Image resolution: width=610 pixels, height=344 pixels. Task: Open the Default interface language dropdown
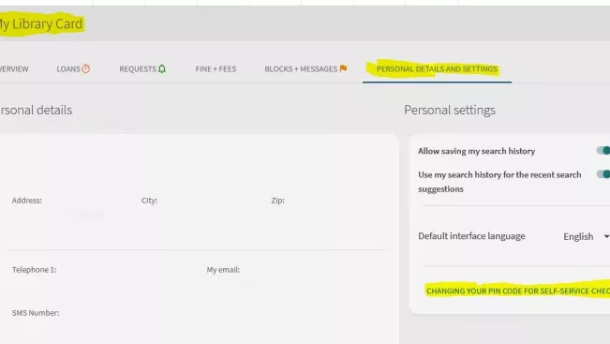(x=586, y=236)
